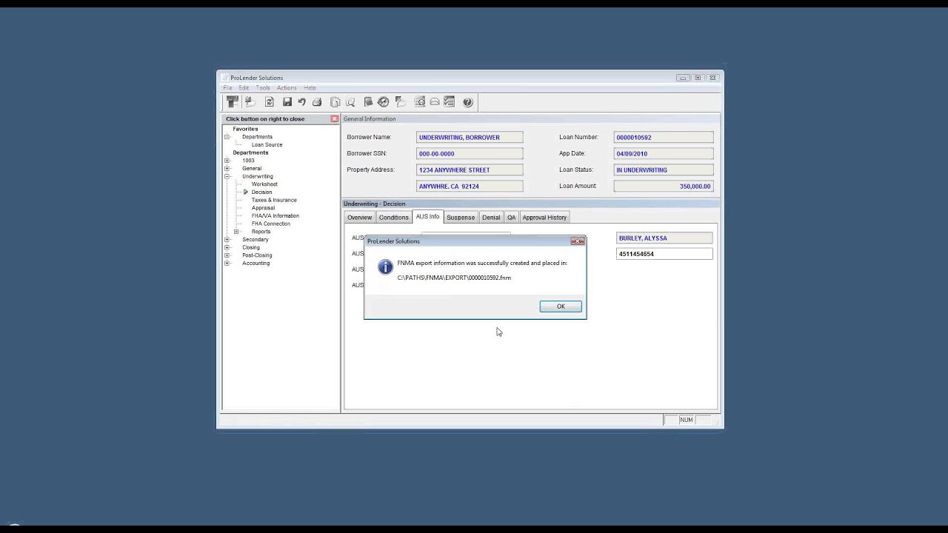Click the Print toolbar icon
This screenshot has width=948, height=533.
(x=317, y=102)
